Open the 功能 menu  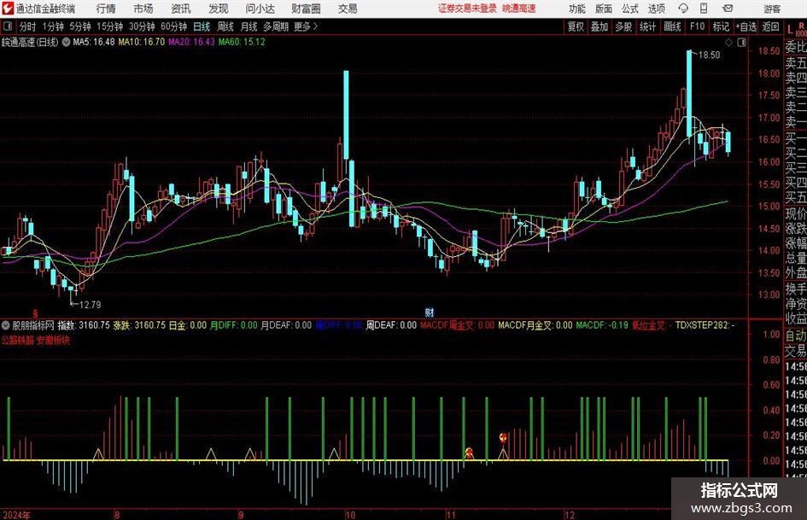point(577,9)
